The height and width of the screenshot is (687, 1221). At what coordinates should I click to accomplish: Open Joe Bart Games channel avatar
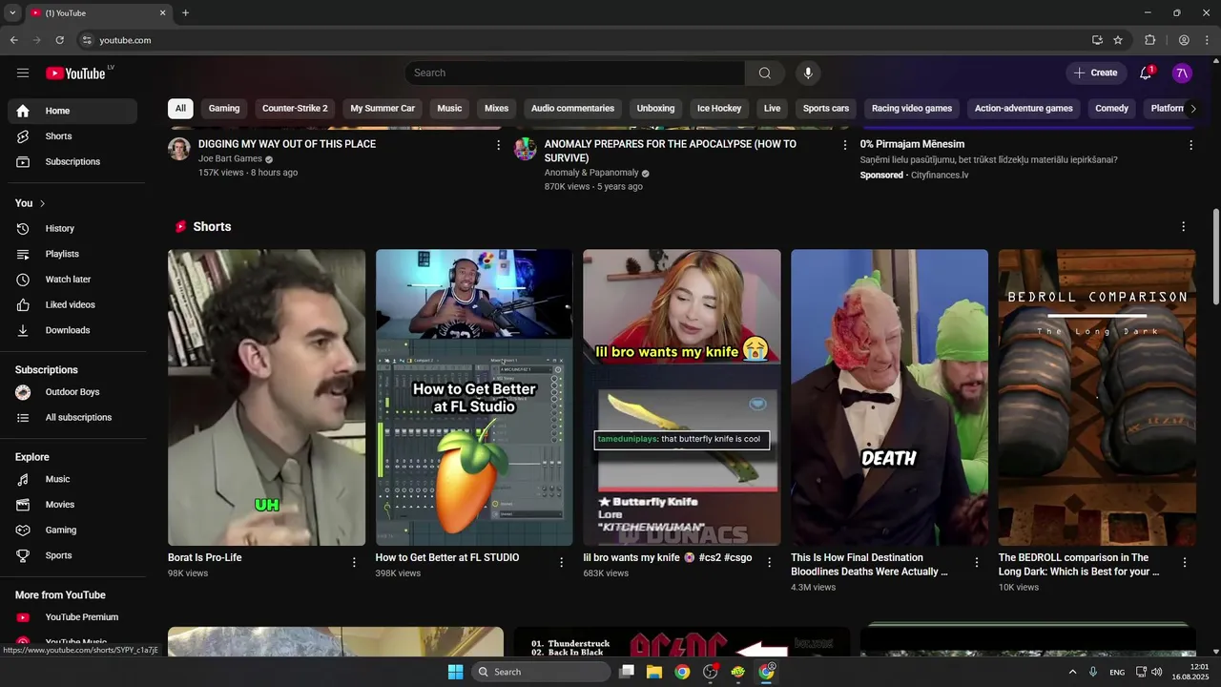coord(179,149)
